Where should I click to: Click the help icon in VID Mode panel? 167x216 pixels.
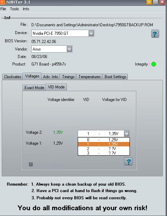pos(128,161)
